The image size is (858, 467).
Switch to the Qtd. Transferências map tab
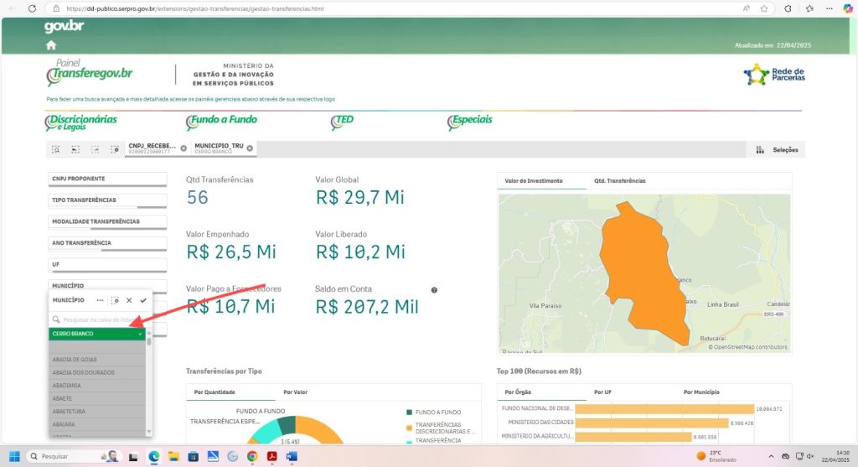pos(619,180)
